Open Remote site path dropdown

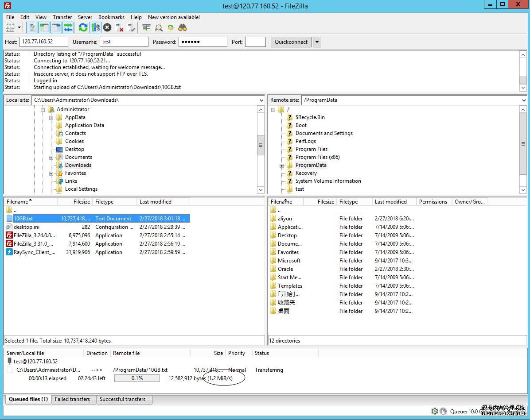(523, 100)
